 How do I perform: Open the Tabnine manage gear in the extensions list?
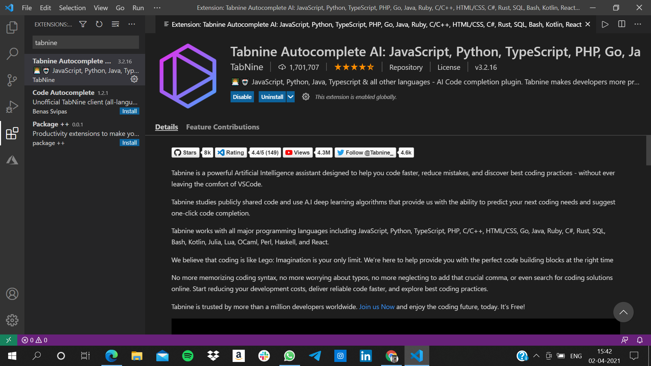click(x=134, y=79)
